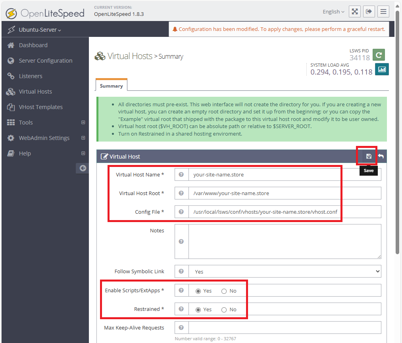Go to Listeners in sidebar
Screen dimensions: 402x343
[x=31, y=76]
